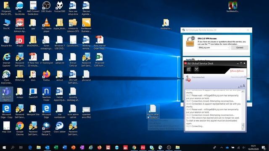Select ERAV3.zip on the desktop
Image resolution: width=269 pixels, height=151 pixels.
click(20, 75)
